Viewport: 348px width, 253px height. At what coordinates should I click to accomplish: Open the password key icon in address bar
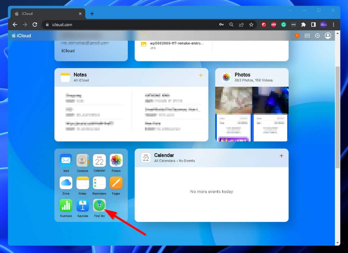point(221,25)
